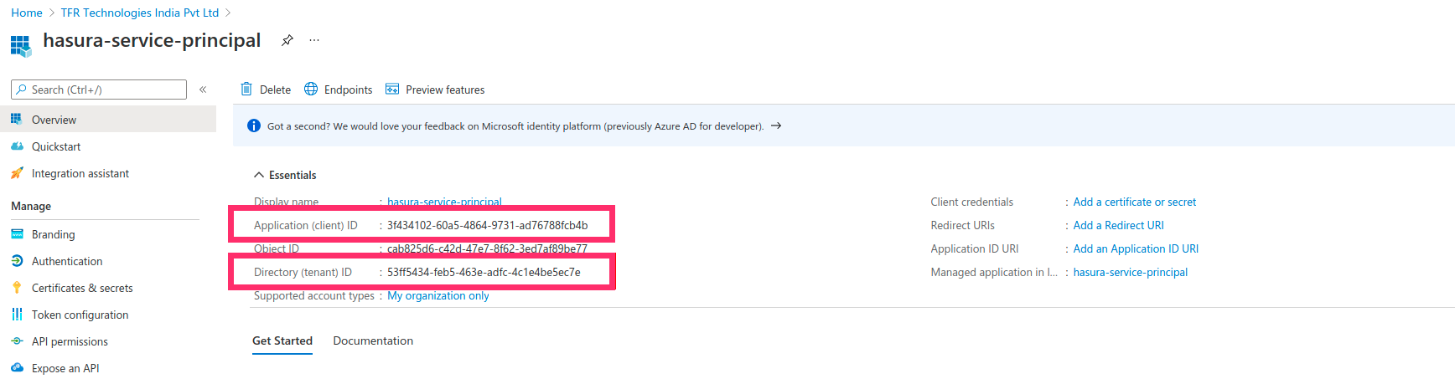The width and height of the screenshot is (1455, 384).
Task: Open the more options ellipsis menu
Action: pos(314,40)
